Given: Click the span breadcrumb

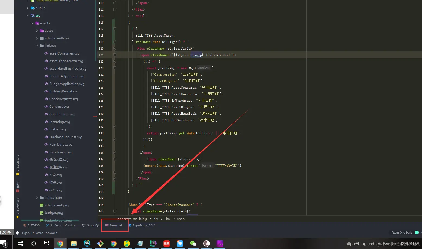Looking at the screenshot, I should [x=181, y=219].
